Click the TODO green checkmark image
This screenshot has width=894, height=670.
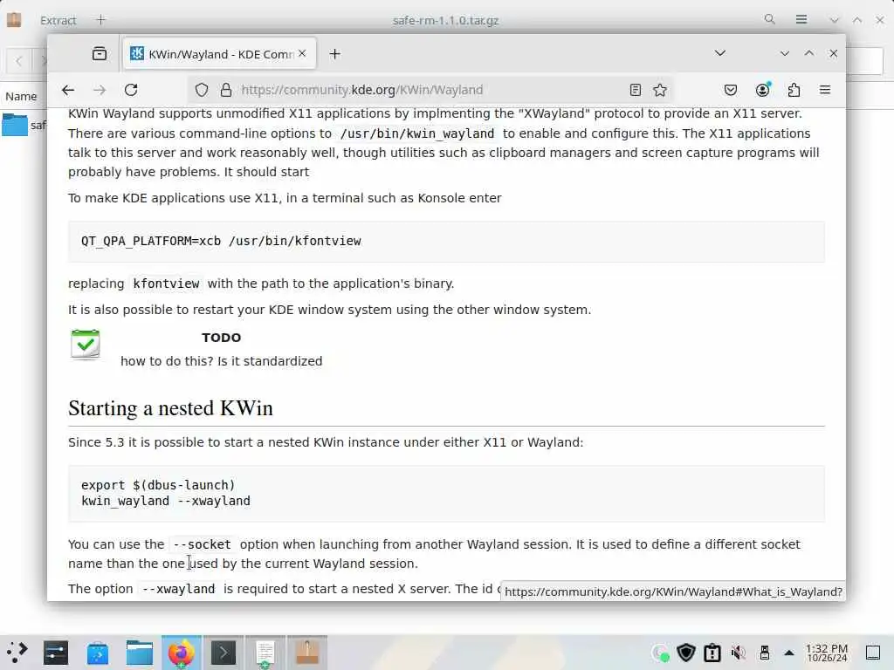(x=86, y=345)
